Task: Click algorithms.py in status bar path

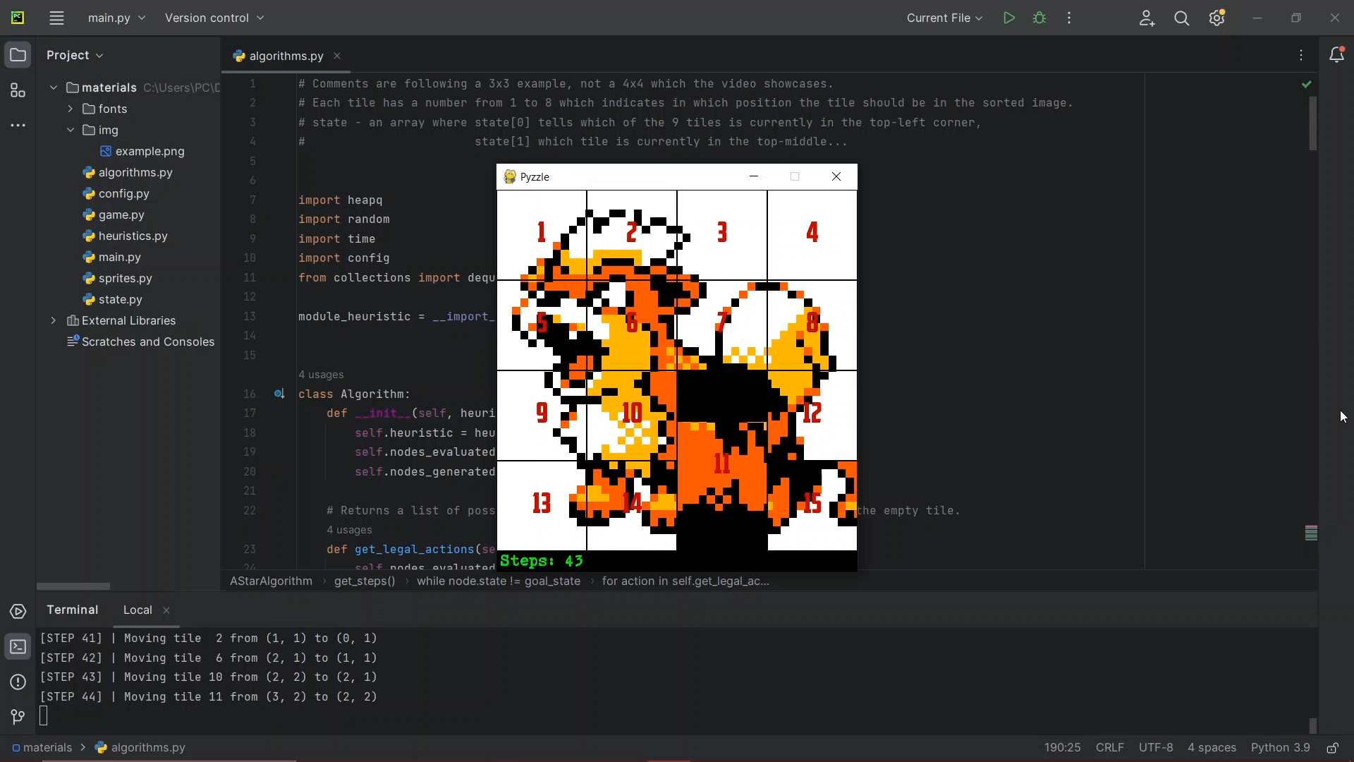Action: click(141, 749)
